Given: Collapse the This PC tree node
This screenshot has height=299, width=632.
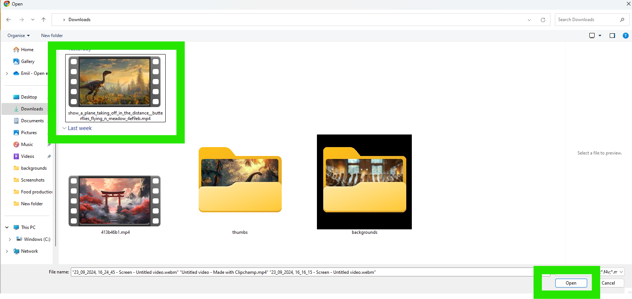Looking at the screenshot, I should 7,227.
